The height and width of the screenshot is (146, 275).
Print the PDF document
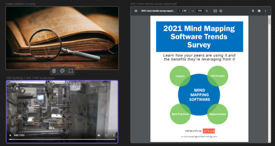259,11
